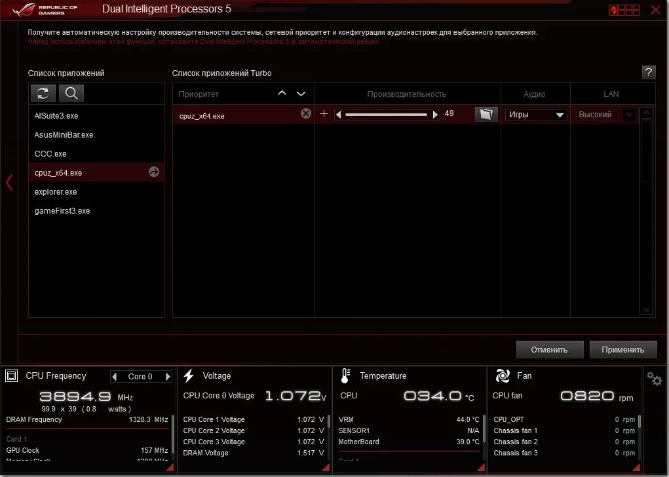This screenshot has width=669, height=477.
Task: Expand the CPU Frequency panel corner triangle
Action: (170, 467)
